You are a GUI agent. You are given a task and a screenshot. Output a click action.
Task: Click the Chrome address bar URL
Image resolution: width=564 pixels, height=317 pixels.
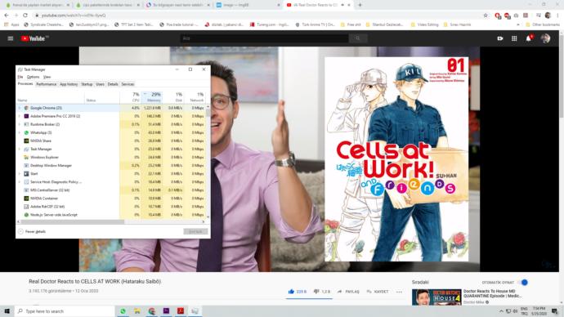pos(74,16)
